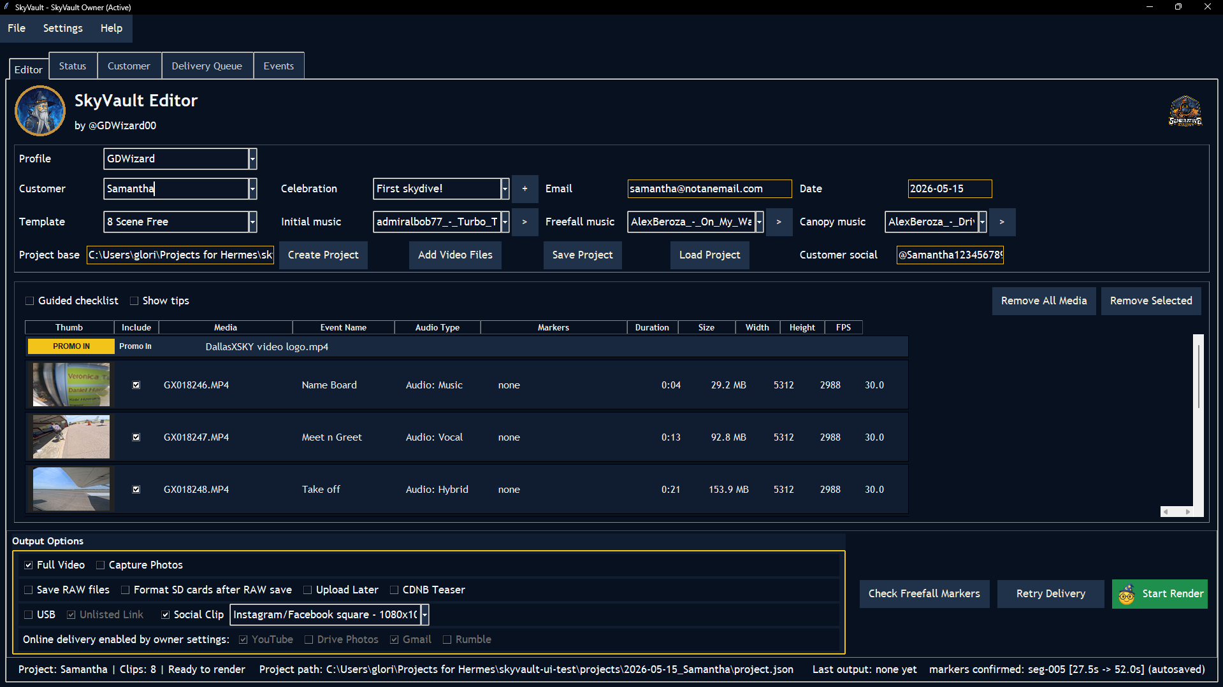The height and width of the screenshot is (687, 1223).
Task: Open the Template dropdown
Action: pyautogui.click(x=252, y=222)
